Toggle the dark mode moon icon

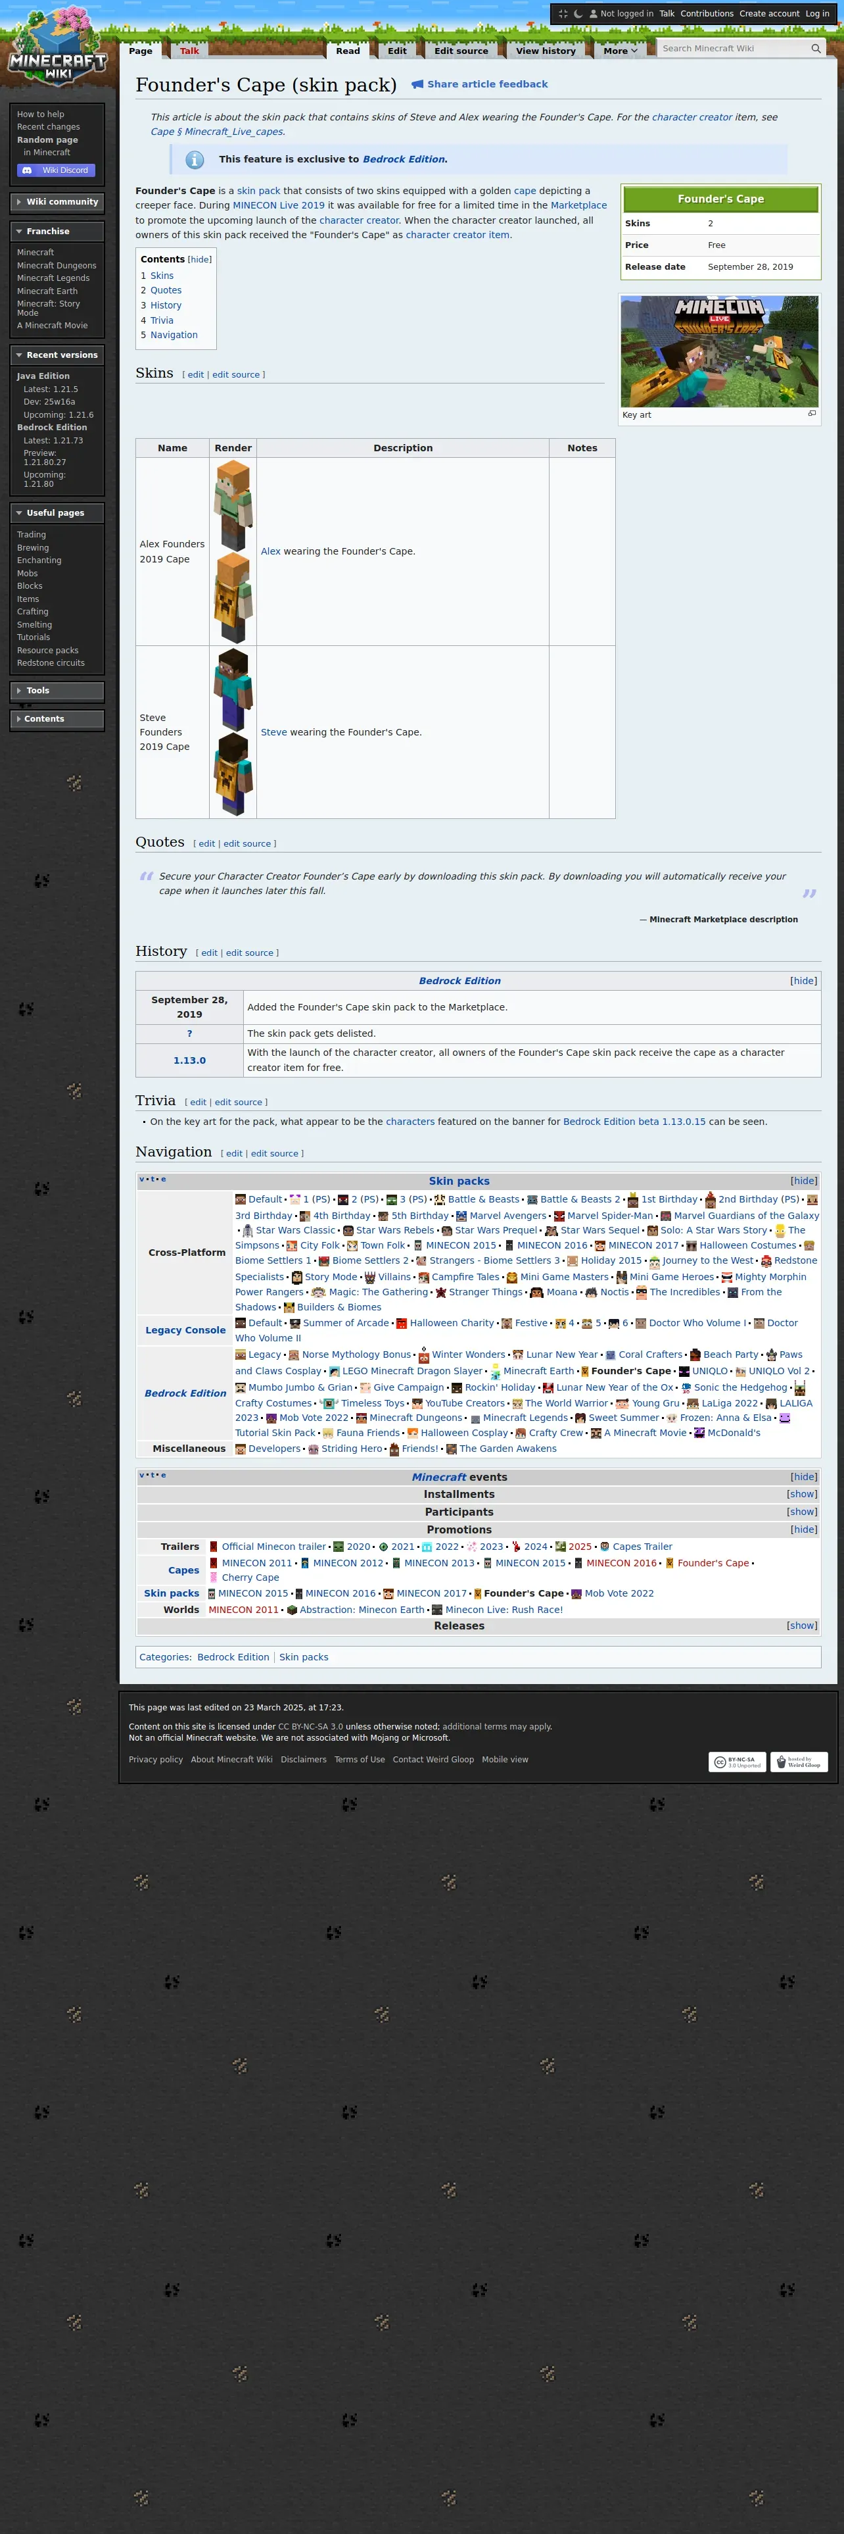click(x=578, y=14)
